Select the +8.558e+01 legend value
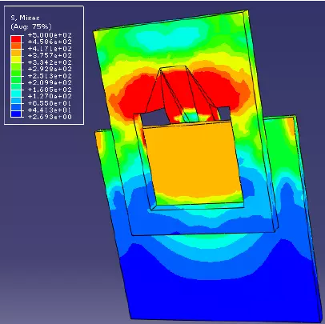This screenshot has height=324, width=325. pyautogui.click(x=50, y=103)
